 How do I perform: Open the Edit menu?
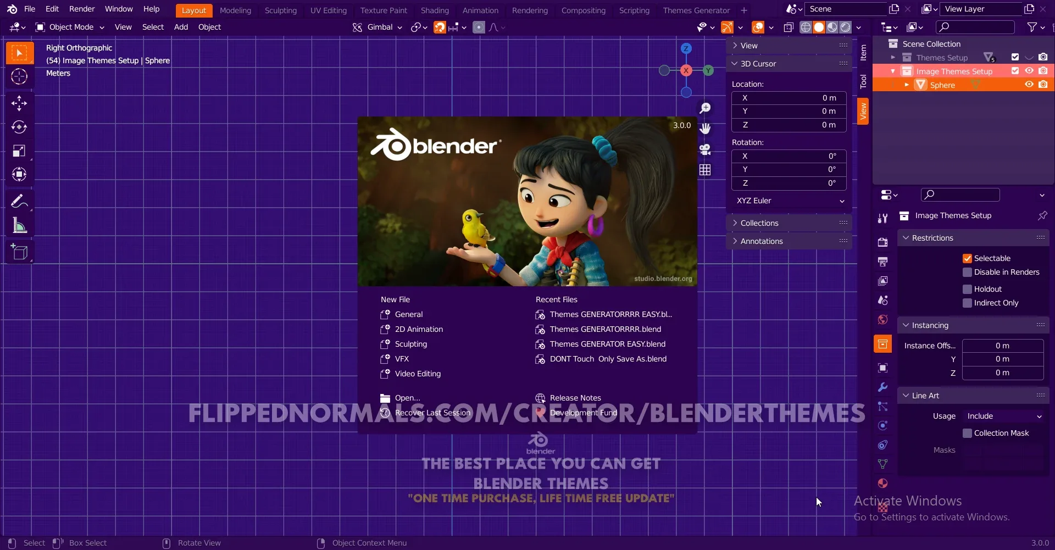pyautogui.click(x=52, y=9)
